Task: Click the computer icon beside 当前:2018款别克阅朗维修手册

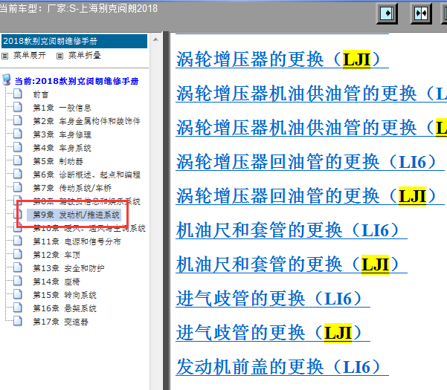Action: (x=7, y=80)
